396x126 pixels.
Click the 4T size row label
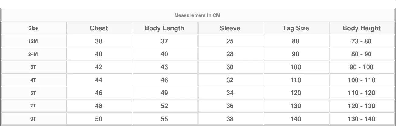[33, 80]
